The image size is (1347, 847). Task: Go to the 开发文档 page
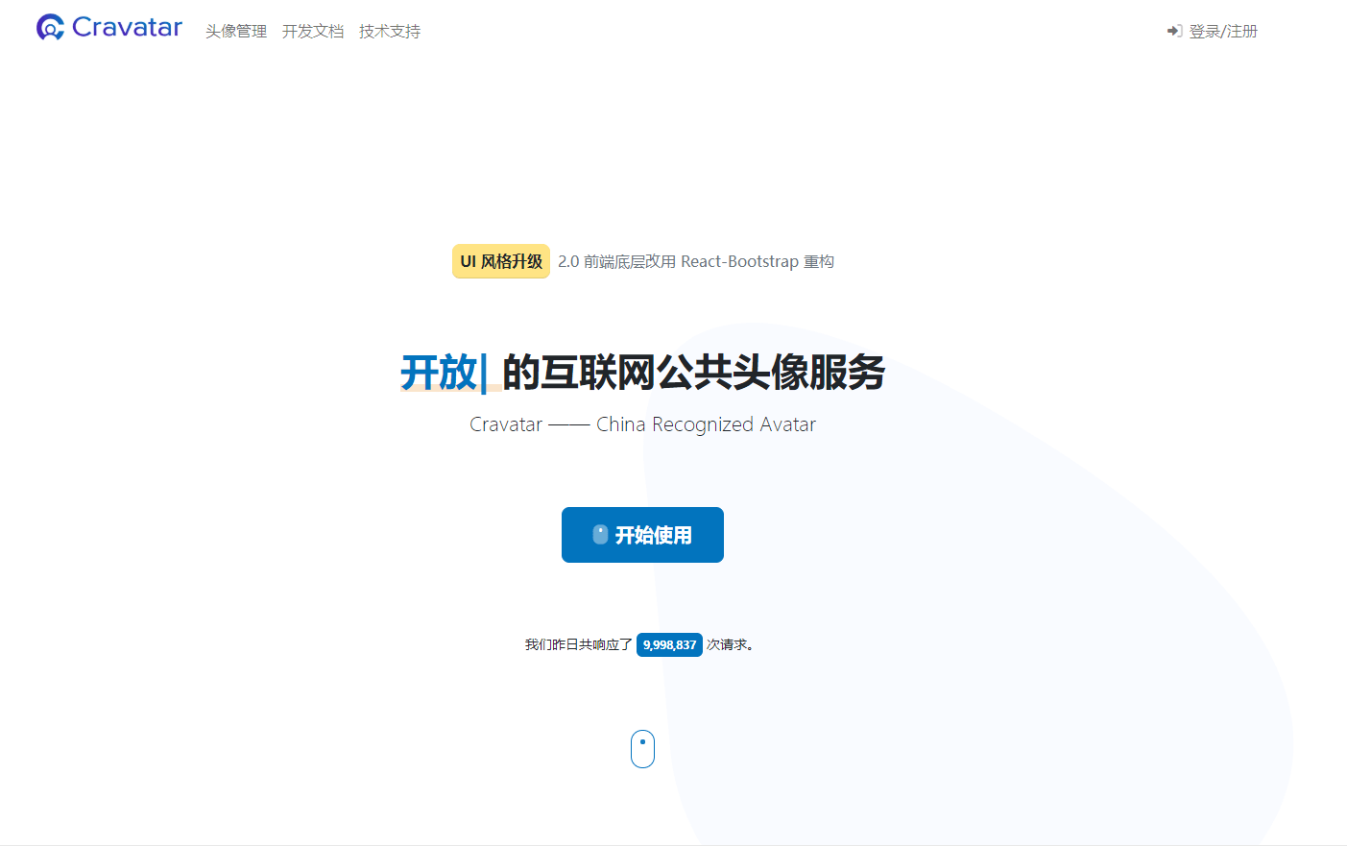click(x=313, y=32)
